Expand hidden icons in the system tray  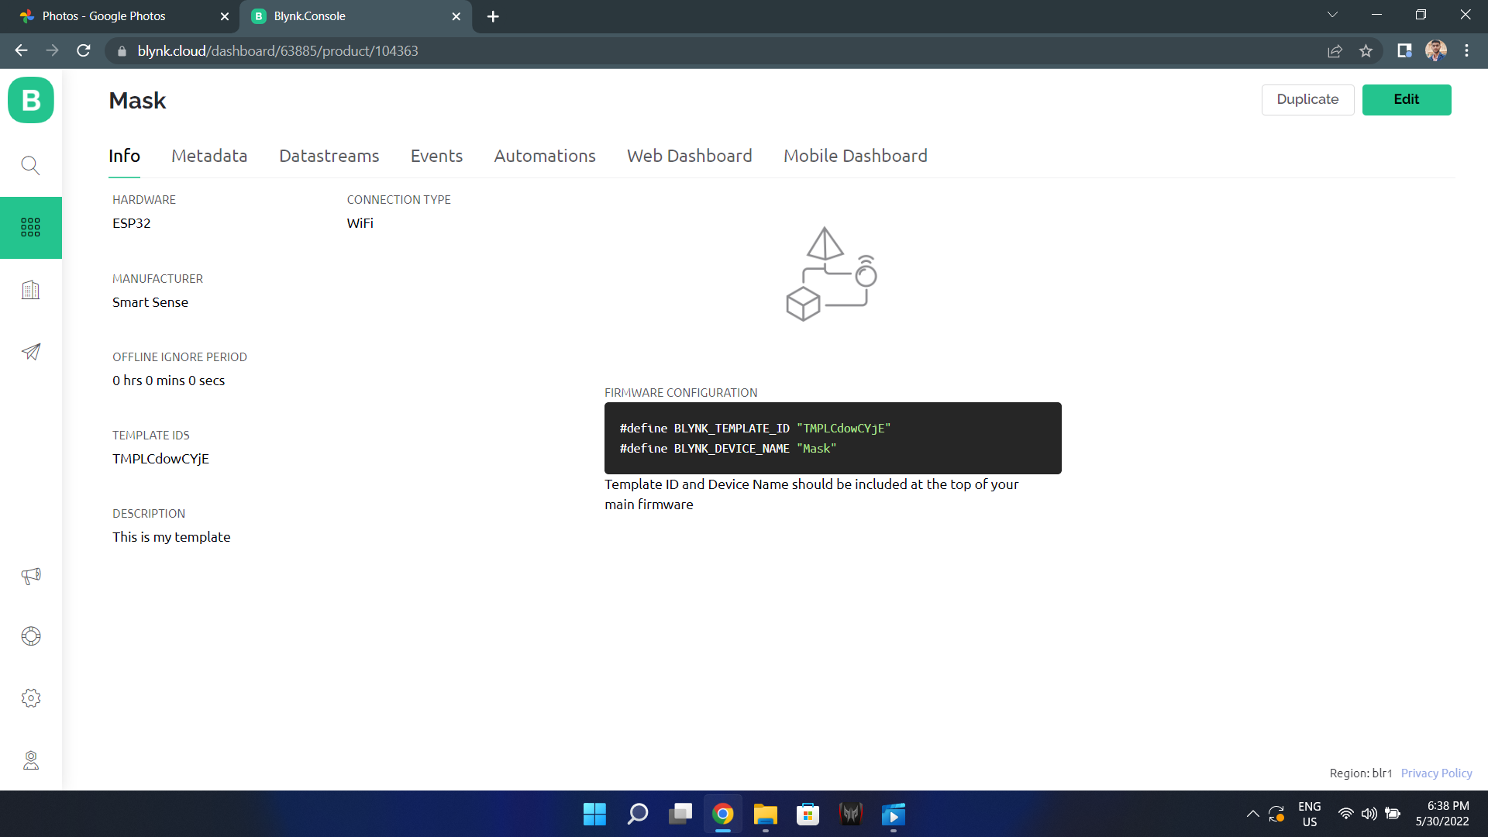coord(1253,814)
